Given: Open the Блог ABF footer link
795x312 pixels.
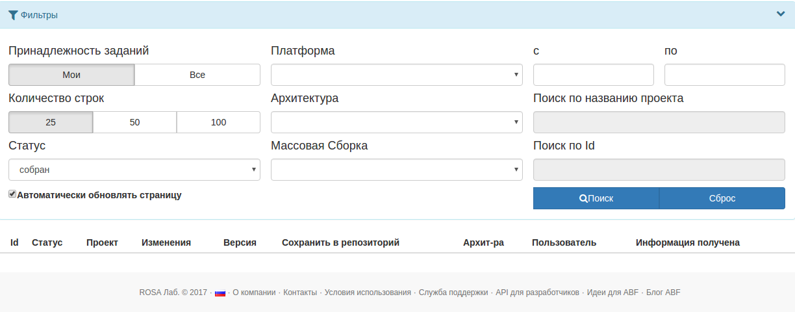Looking at the screenshot, I should point(663,292).
